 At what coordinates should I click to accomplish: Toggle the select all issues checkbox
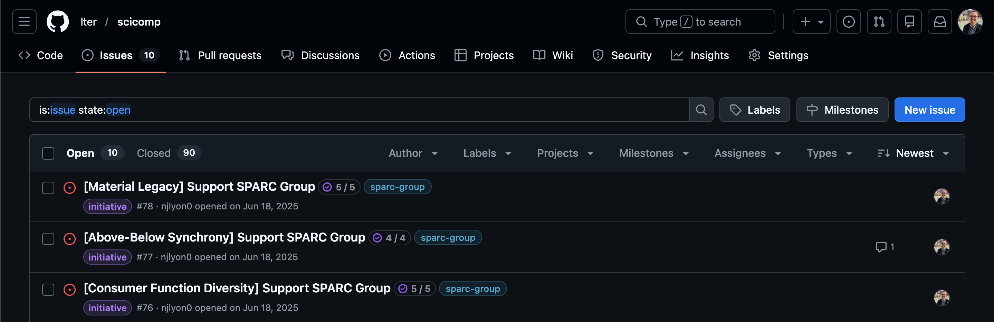tap(48, 153)
